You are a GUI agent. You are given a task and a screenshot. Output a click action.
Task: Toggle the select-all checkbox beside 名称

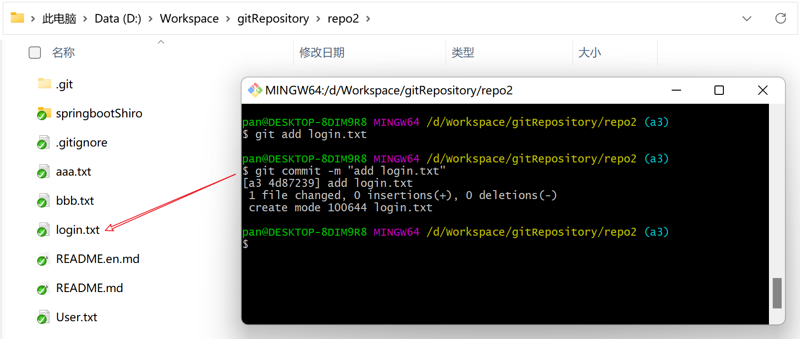(x=35, y=53)
